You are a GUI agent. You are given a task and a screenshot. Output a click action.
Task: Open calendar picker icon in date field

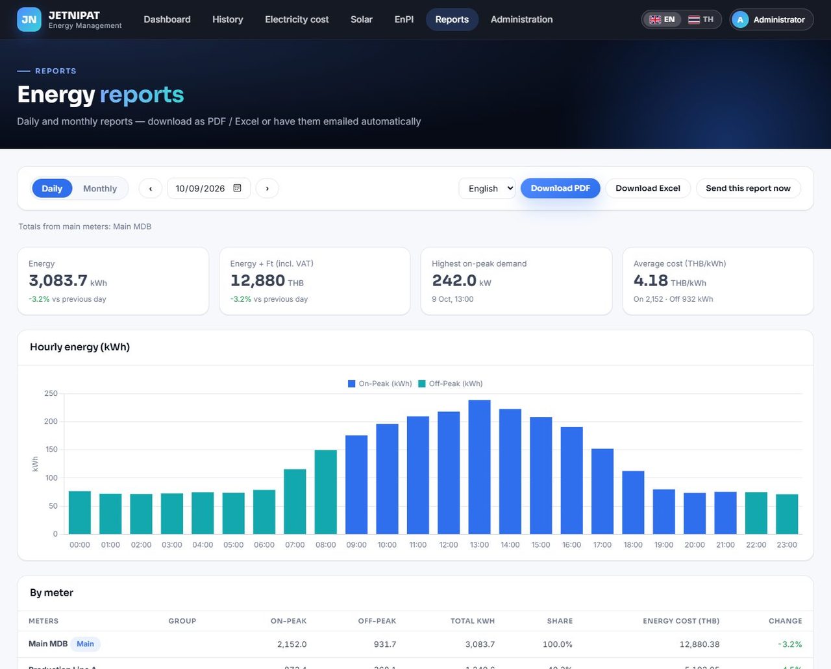click(x=237, y=188)
